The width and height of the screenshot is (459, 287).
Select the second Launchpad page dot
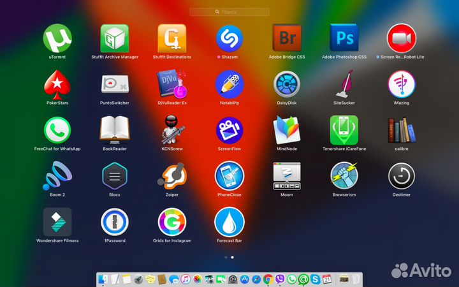[233, 258]
